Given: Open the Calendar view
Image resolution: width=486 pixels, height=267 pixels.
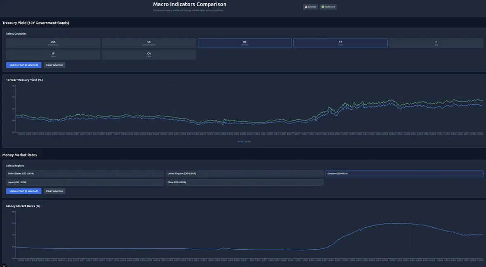Looking at the screenshot, I should tap(310, 7).
